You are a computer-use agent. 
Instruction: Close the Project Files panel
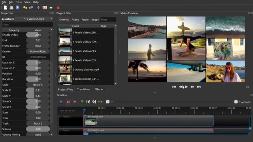(117, 13)
